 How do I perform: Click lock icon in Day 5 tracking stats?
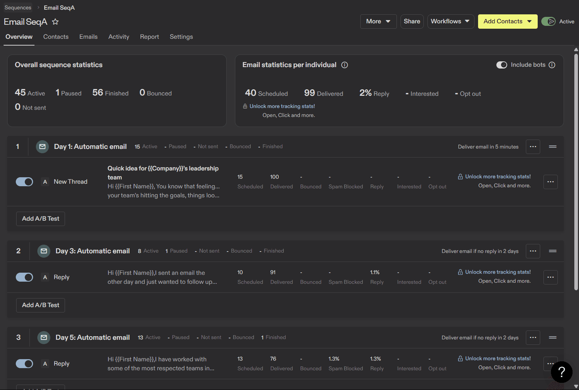point(460,358)
